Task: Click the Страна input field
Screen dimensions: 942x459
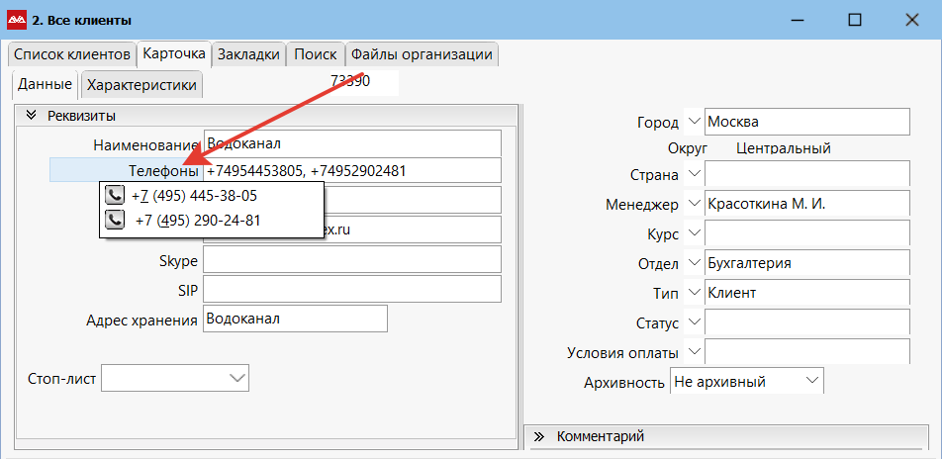Action: (x=807, y=174)
